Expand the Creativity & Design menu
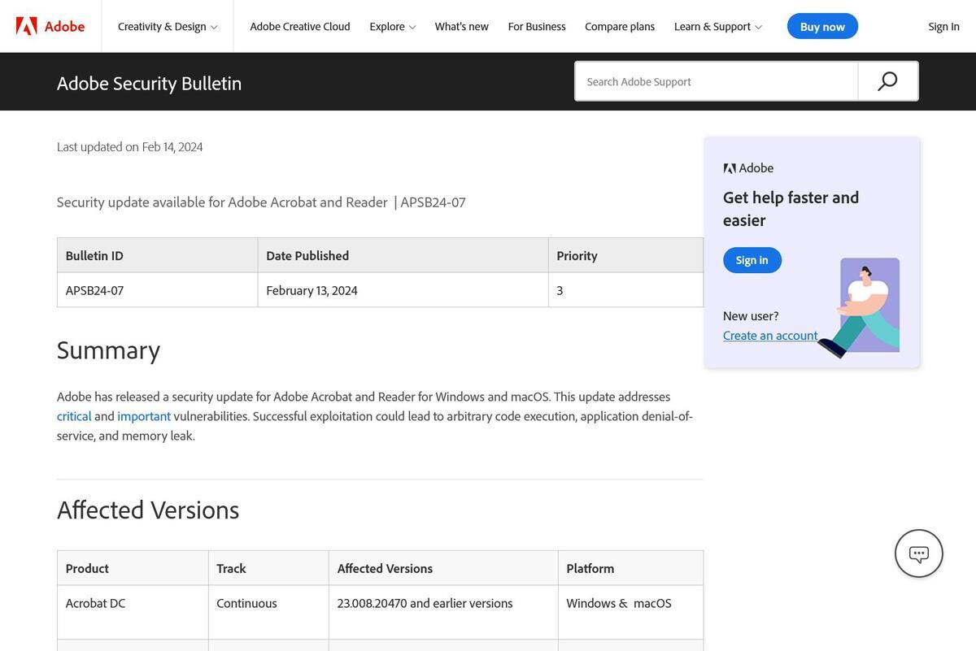Image resolution: width=976 pixels, height=651 pixels. point(168,26)
